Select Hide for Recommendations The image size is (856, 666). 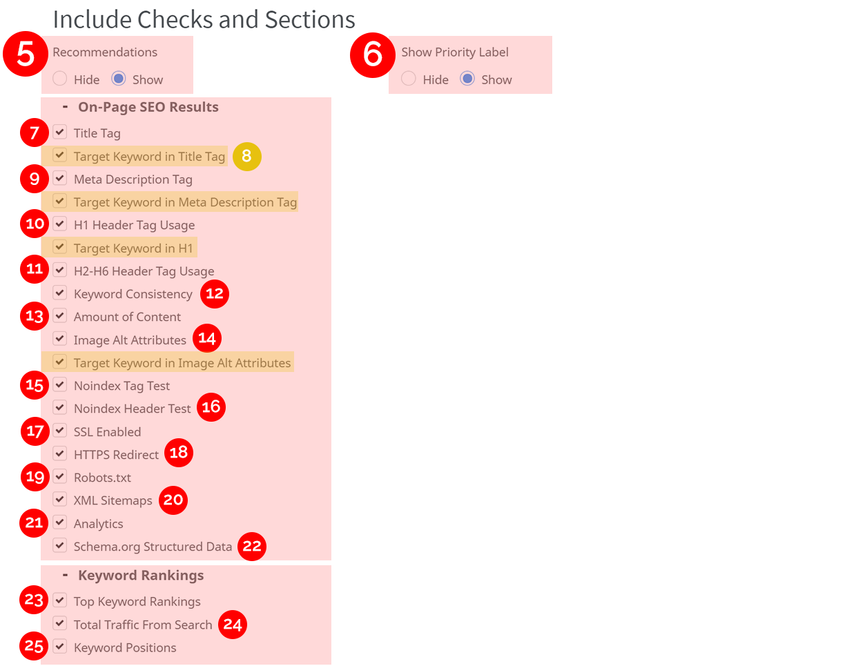(60, 79)
